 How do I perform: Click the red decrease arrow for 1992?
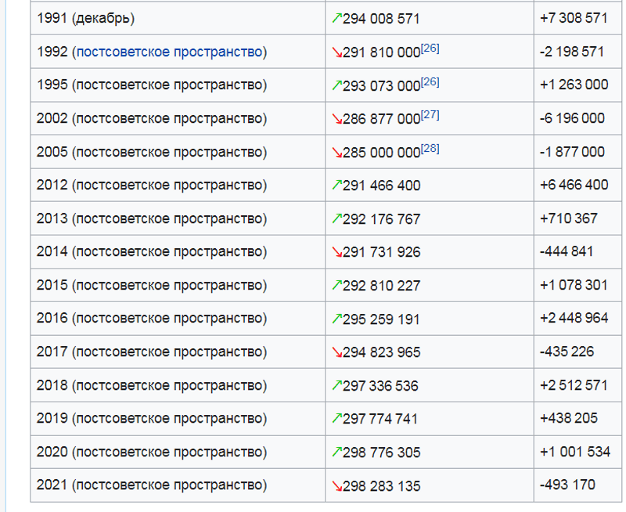(x=337, y=52)
